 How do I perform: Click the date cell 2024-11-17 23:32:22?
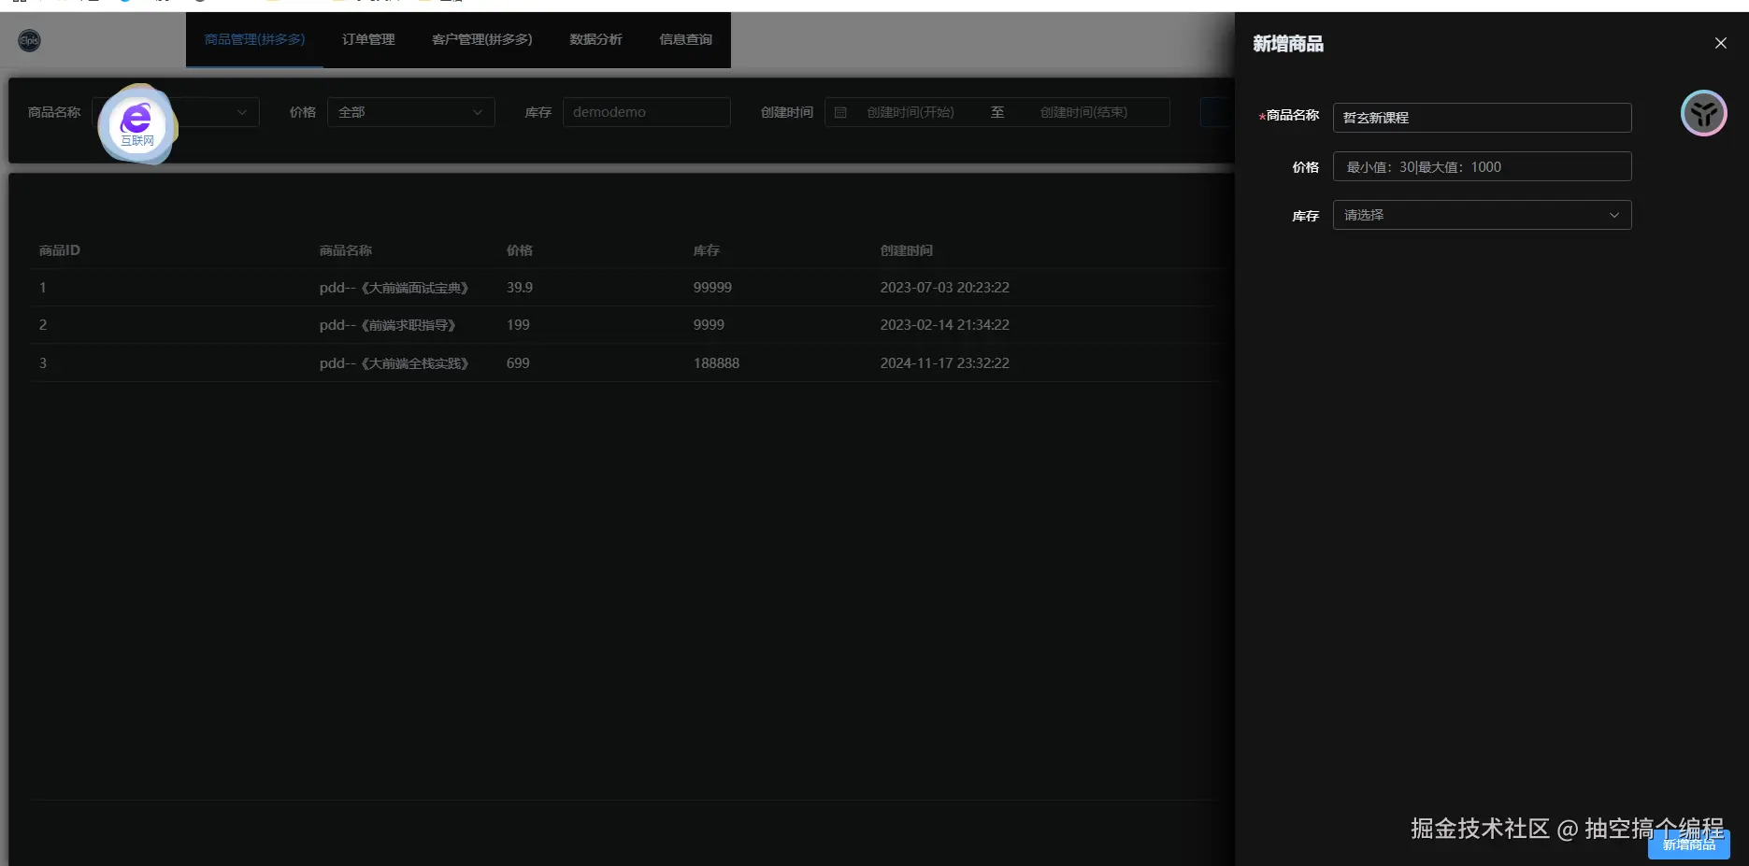click(x=945, y=363)
